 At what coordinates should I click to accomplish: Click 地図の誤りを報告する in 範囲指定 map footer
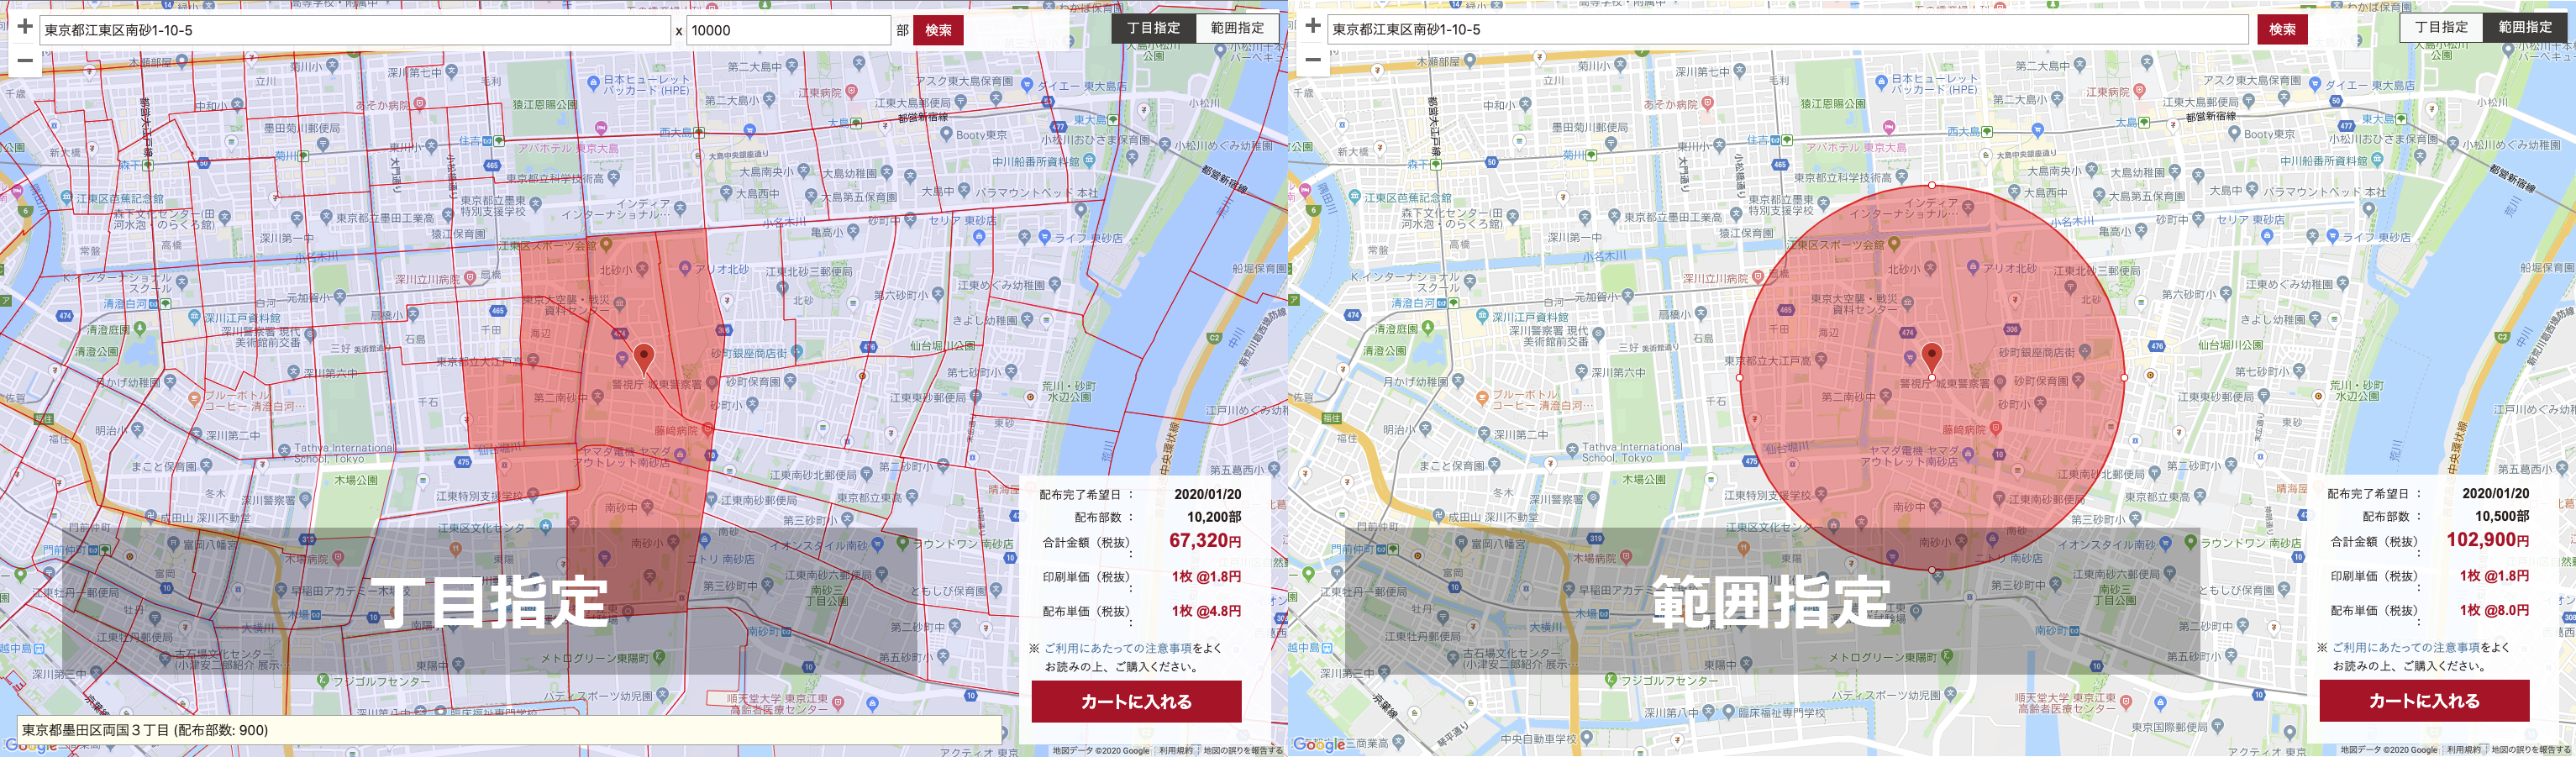point(2530,749)
